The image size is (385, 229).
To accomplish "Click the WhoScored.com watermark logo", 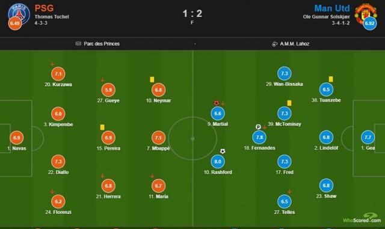I will [362, 218].
